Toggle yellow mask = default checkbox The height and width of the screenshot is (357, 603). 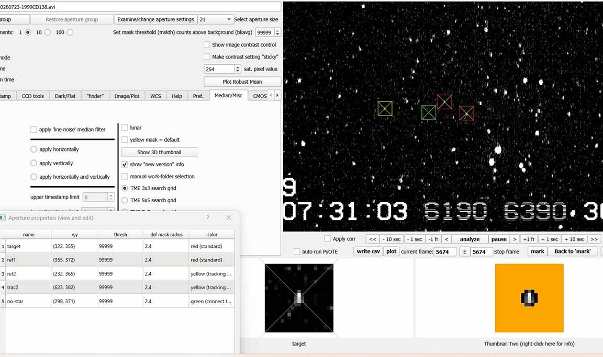click(x=125, y=140)
